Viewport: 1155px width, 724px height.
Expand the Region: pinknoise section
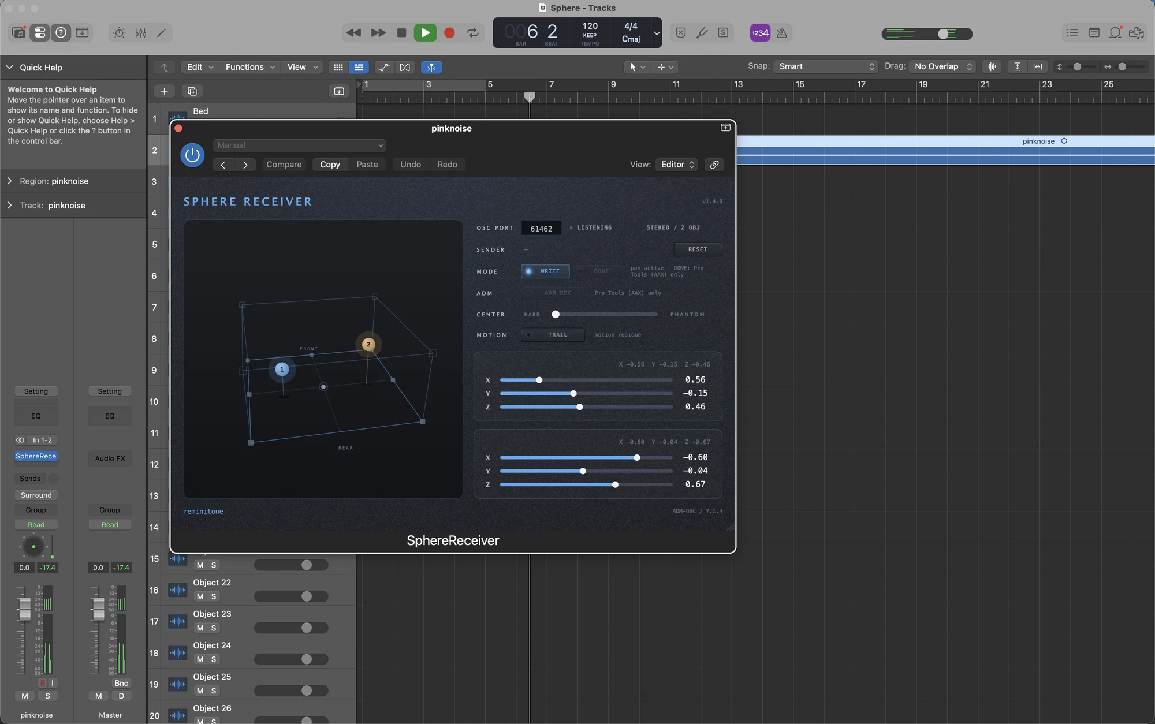pos(10,181)
